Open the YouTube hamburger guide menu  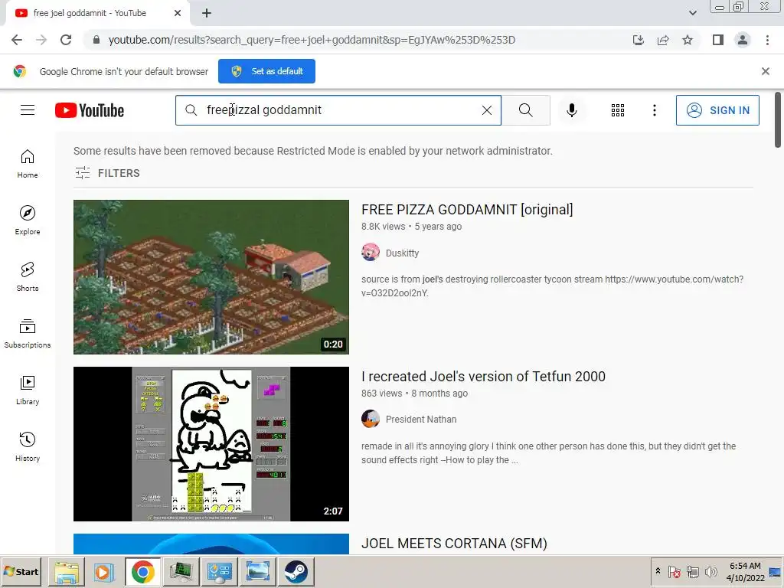pyautogui.click(x=28, y=110)
